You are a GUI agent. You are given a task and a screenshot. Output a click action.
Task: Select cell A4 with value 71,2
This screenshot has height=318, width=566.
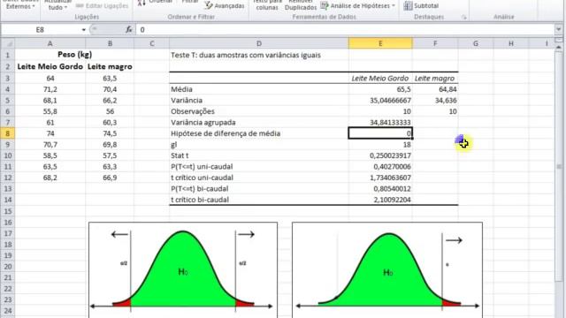click(50, 89)
